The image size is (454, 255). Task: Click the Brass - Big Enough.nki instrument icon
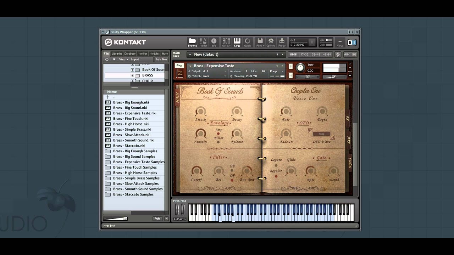click(x=108, y=102)
